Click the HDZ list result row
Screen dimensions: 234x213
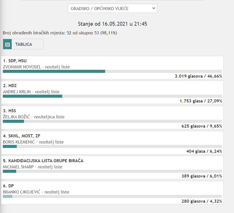coord(112,92)
